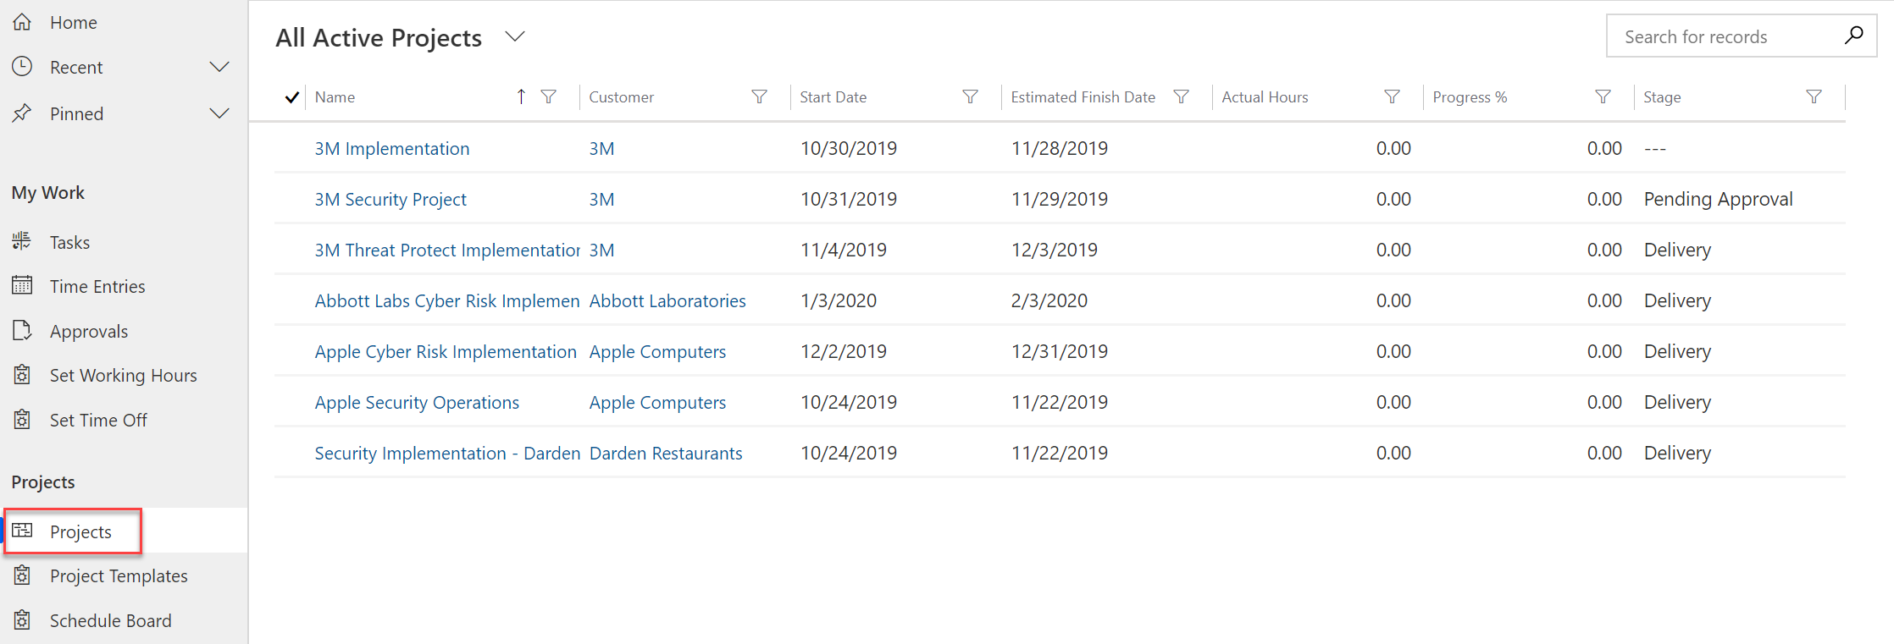Toggle the select-all checkmark in header
This screenshot has width=1894, height=644.
[x=292, y=97]
